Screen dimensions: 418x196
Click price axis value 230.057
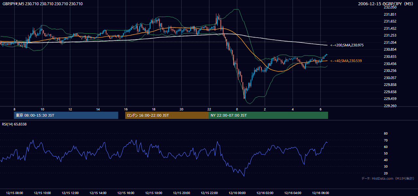coord(390,78)
